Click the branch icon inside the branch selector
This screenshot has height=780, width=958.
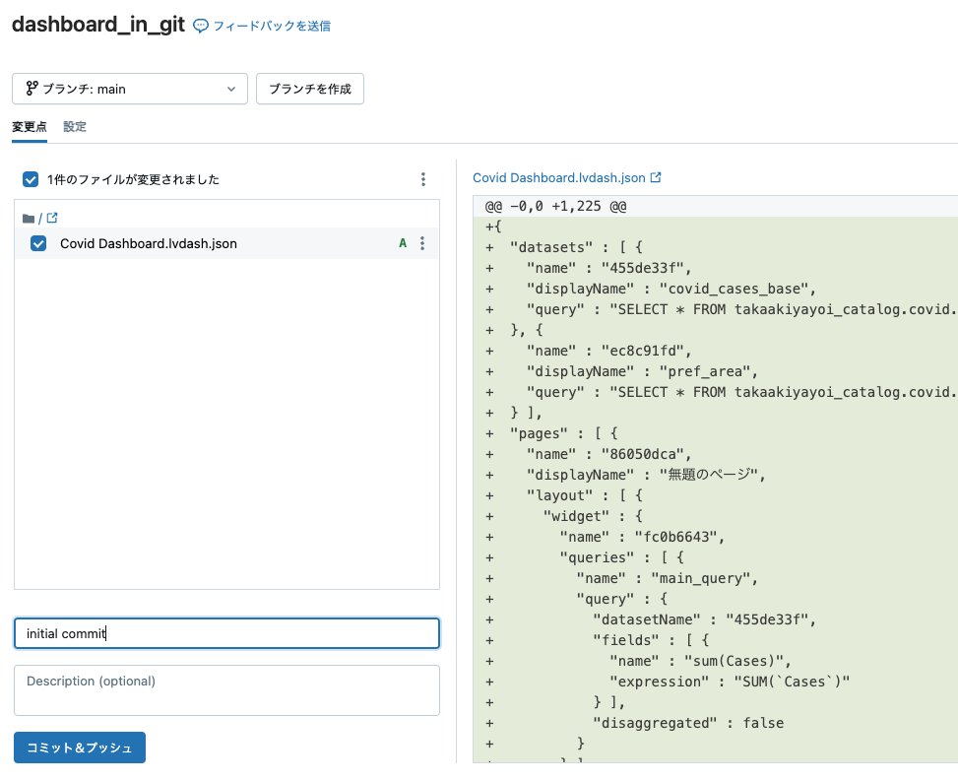click(x=32, y=89)
